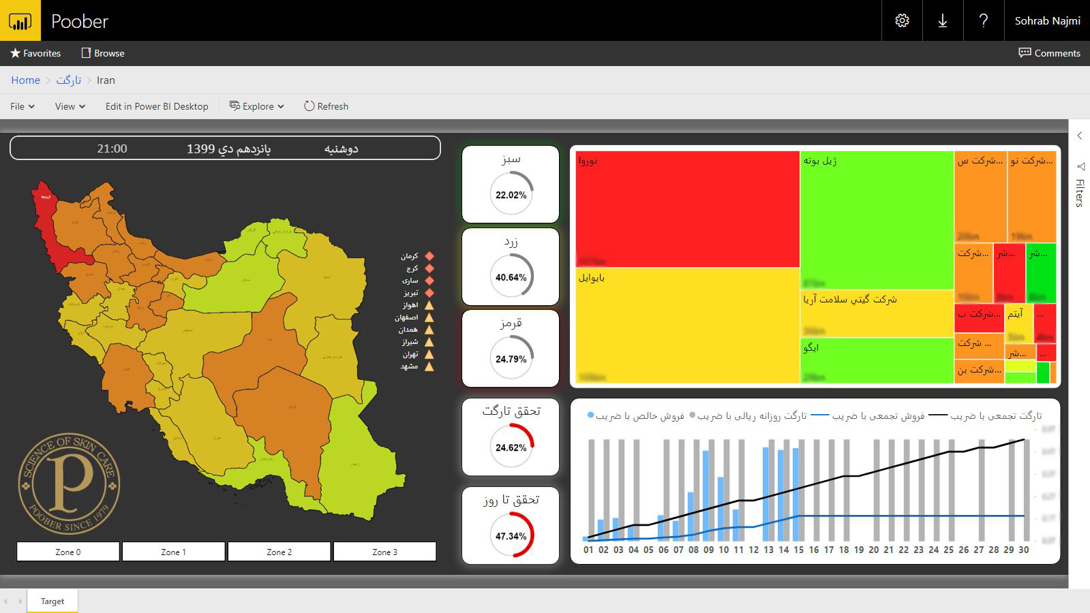The image size is (1090, 613).
Task: Open the help question mark
Action: tap(983, 20)
